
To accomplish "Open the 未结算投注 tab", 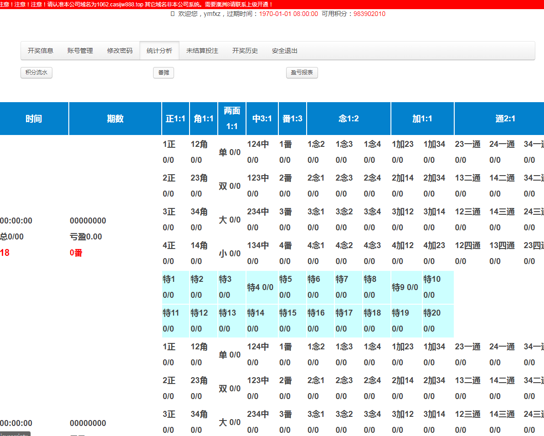I will click(x=202, y=51).
